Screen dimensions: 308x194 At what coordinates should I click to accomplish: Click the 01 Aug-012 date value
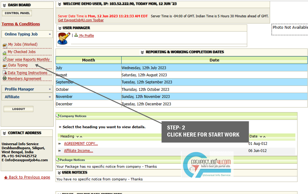[258, 144]
